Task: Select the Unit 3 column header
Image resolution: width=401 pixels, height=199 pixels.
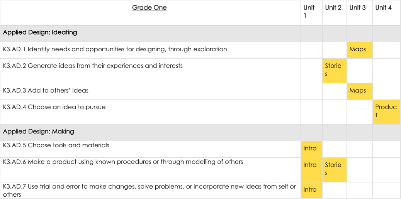Action: [x=357, y=8]
